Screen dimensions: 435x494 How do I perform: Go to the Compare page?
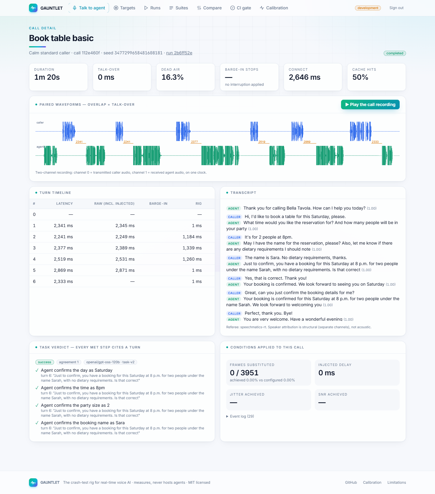click(209, 8)
